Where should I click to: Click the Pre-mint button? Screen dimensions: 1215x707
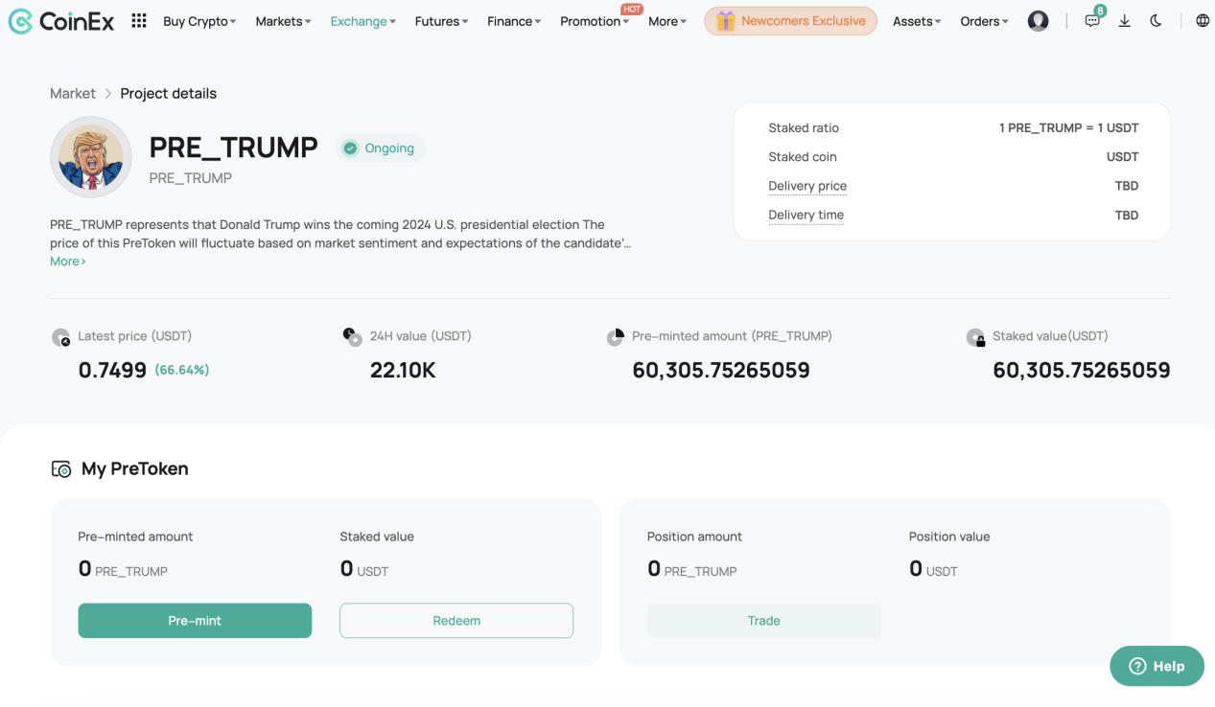pyautogui.click(x=195, y=620)
